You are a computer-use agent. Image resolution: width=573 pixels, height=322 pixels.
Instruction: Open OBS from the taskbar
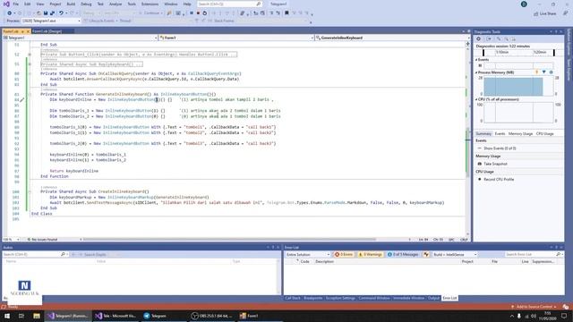click(212, 316)
